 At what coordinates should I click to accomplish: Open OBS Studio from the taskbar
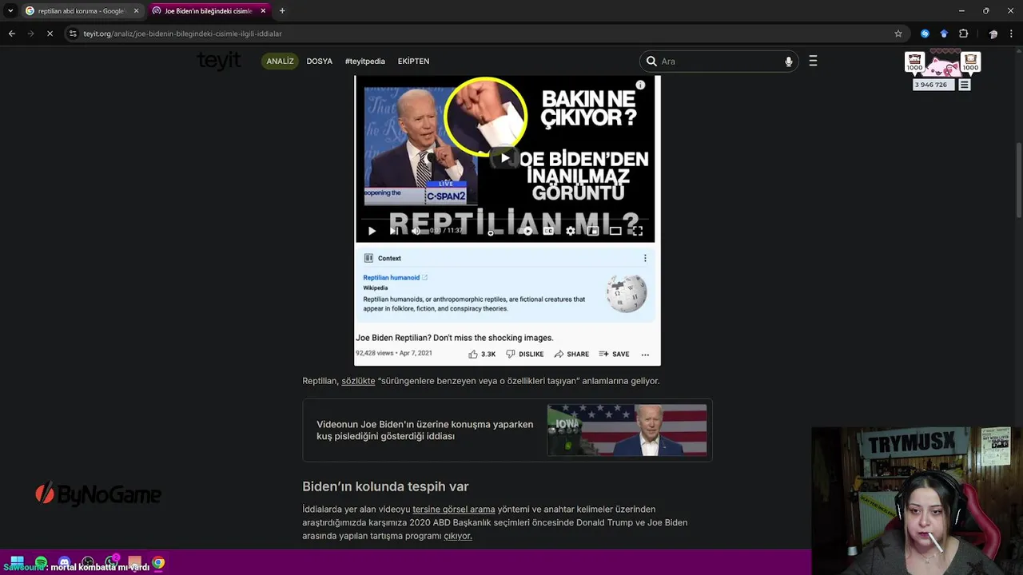point(88,563)
